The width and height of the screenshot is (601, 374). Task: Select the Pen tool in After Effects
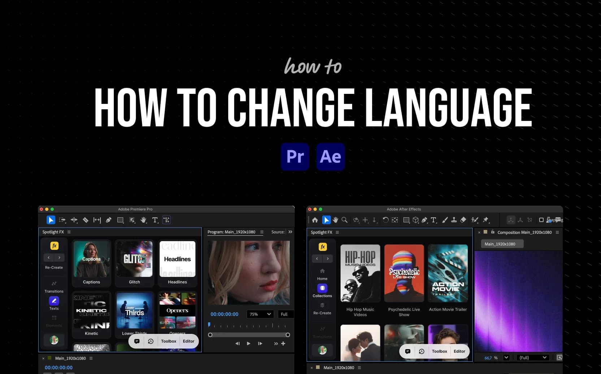click(x=424, y=220)
